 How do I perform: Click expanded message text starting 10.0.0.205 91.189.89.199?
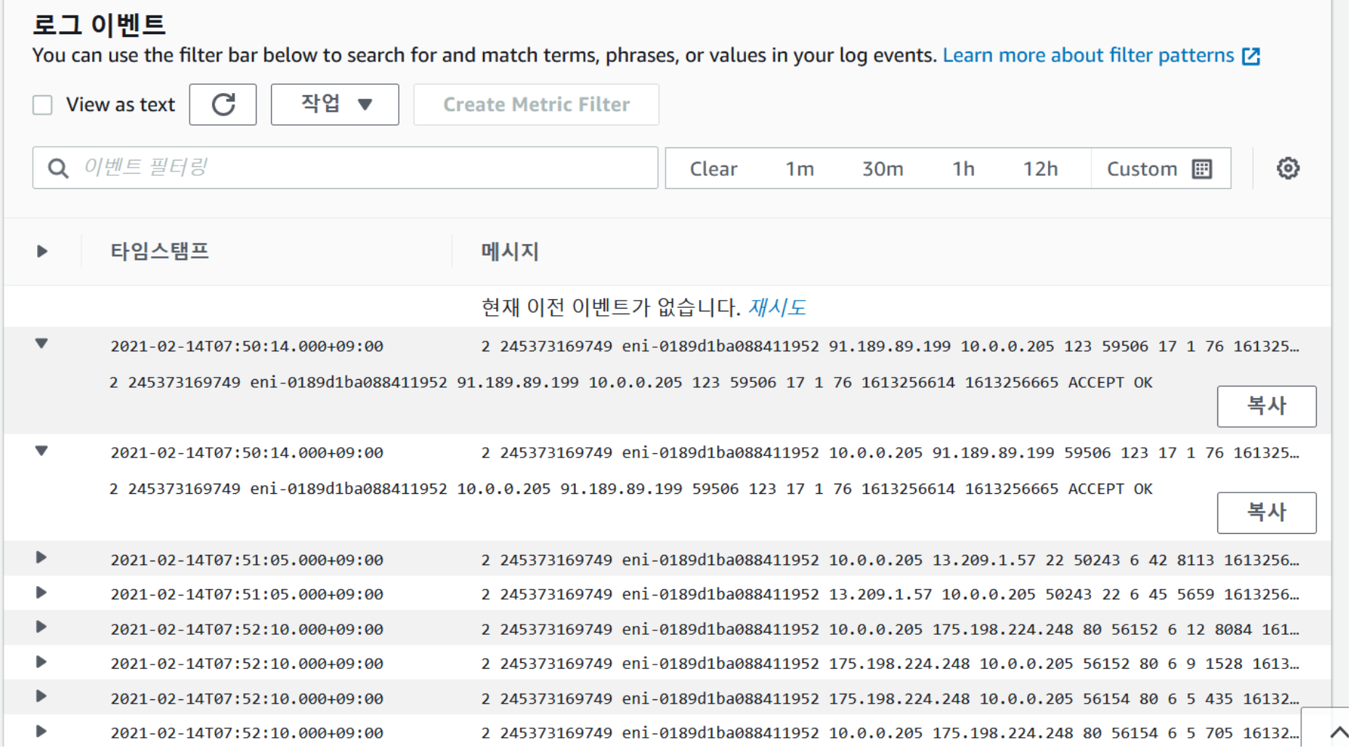point(630,489)
